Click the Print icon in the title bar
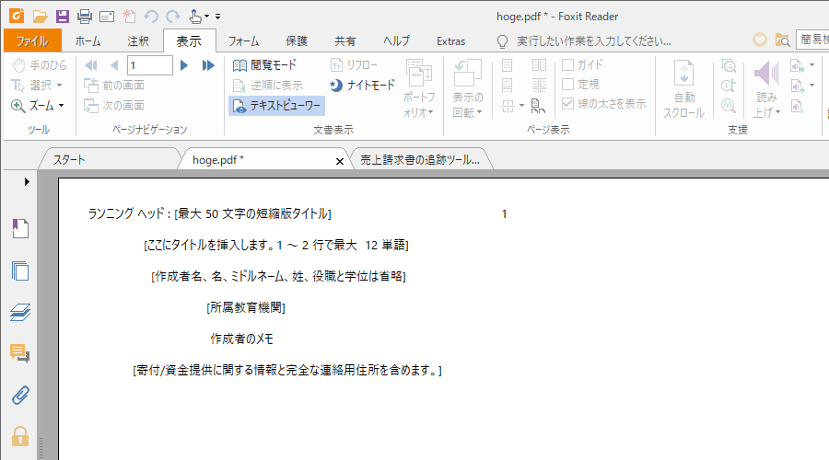The width and height of the screenshot is (829, 460). [x=85, y=17]
